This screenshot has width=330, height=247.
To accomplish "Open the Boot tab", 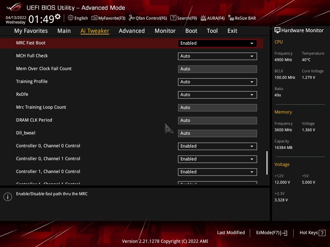I will click(191, 31).
